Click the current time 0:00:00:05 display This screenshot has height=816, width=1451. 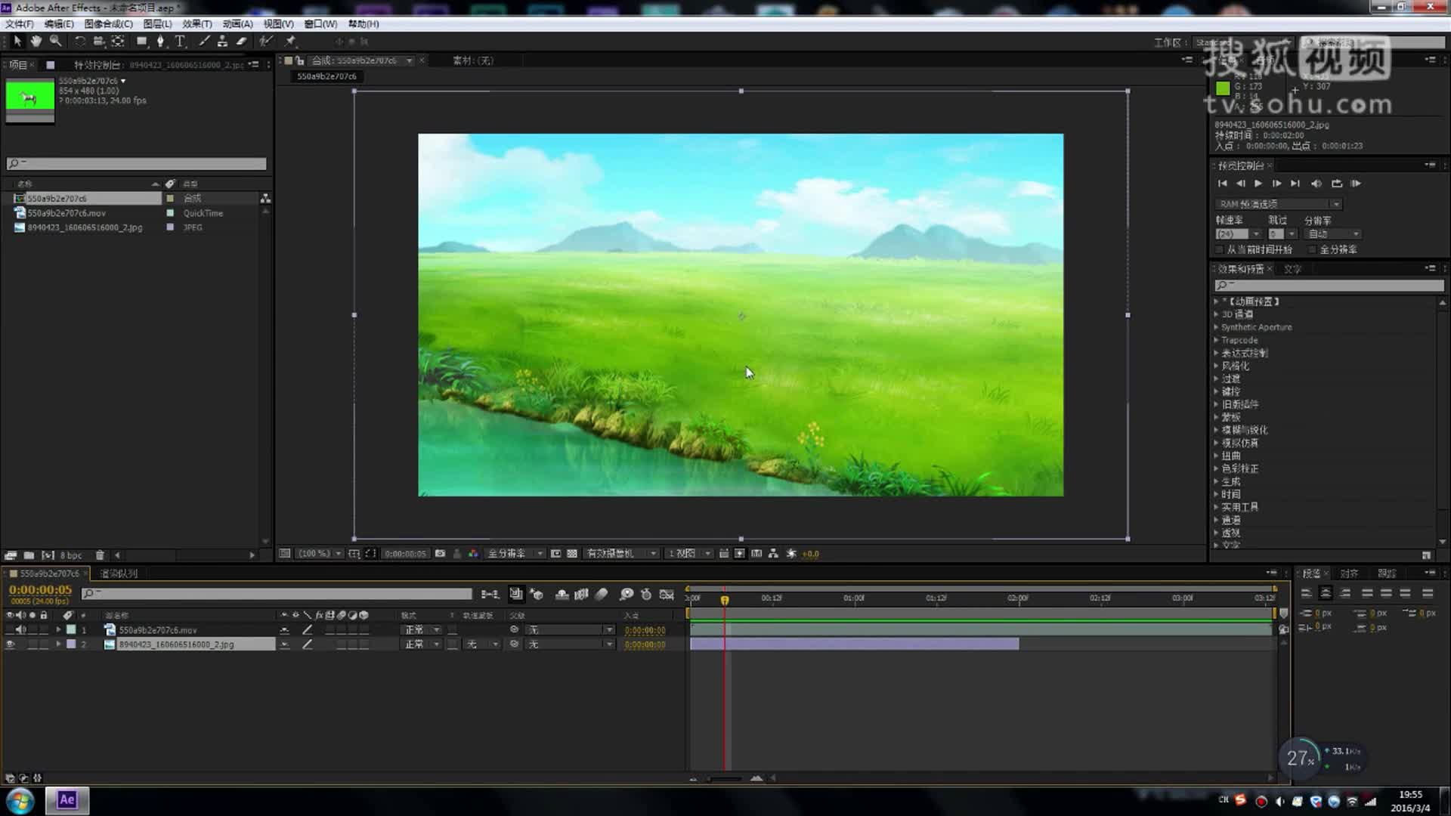[40, 590]
